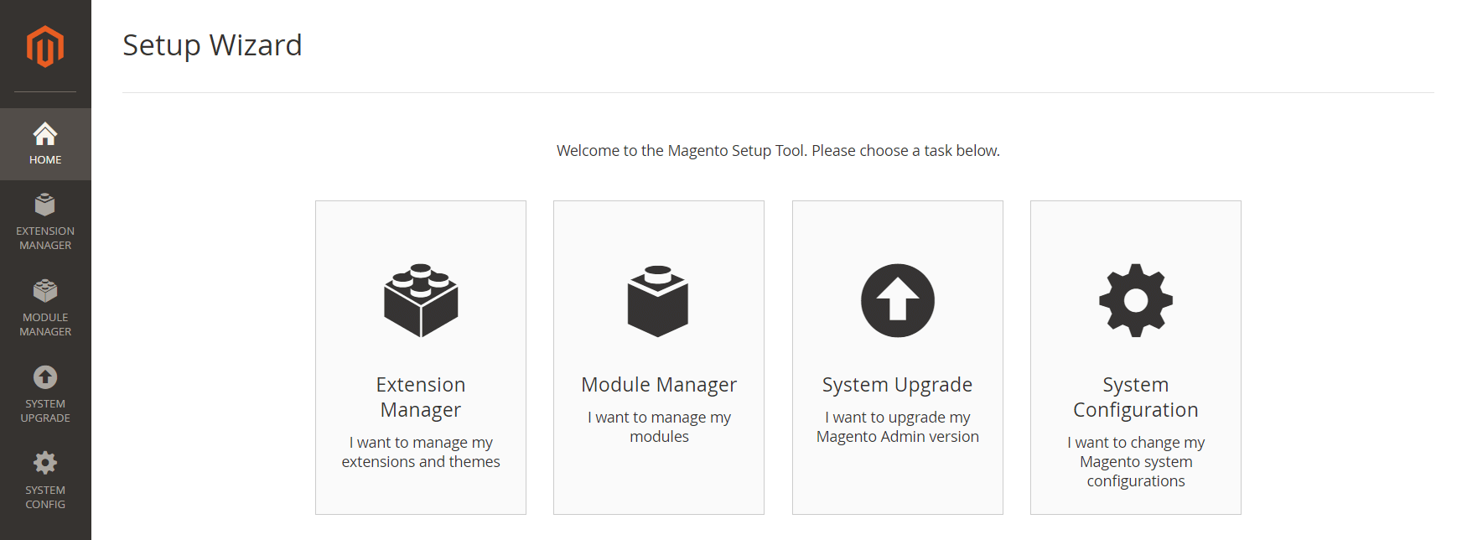The width and height of the screenshot is (1462, 540).
Task: Click "I want to upgrade my Magento" description
Action: tap(897, 427)
